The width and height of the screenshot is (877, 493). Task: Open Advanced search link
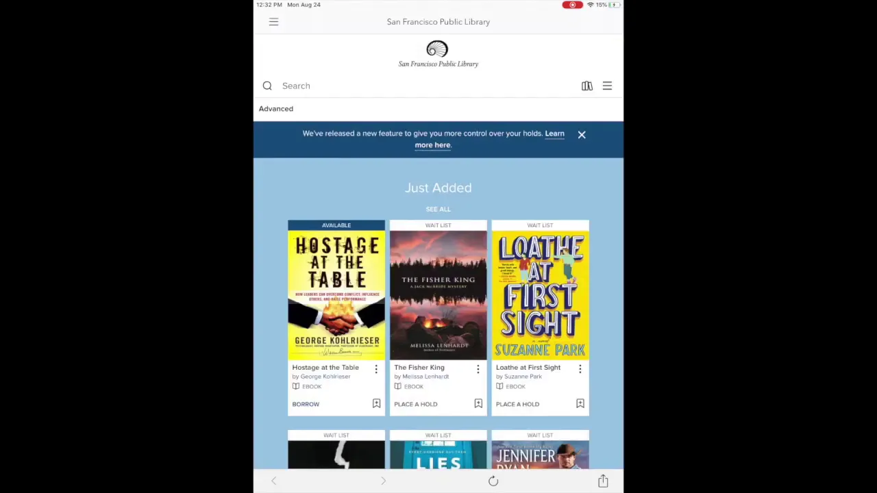pyautogui.click(x=276, y=109)
